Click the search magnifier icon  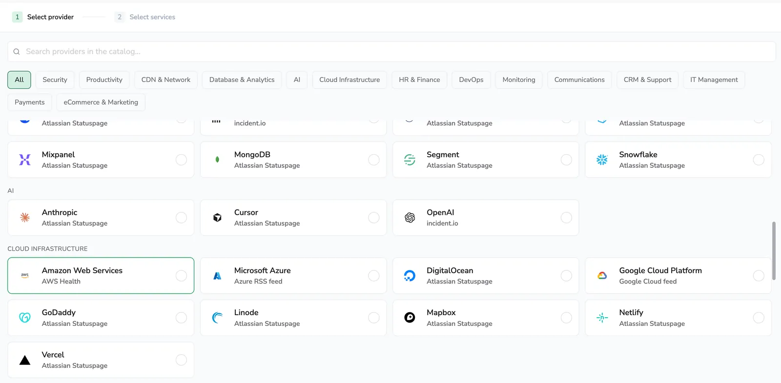(17, 52)
